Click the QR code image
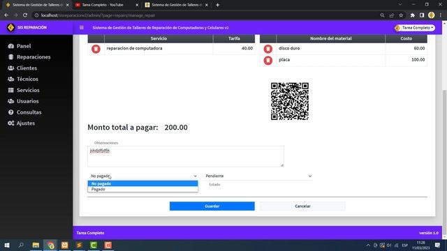Image resolution: width=447 pixels, height=251 pixels. pyautogui.click(x=290, y=101)
